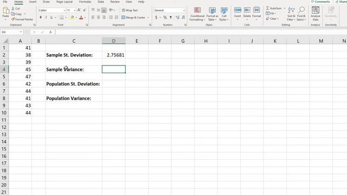
Task: Open Alignment group dialog launcher
Action: 150,25
